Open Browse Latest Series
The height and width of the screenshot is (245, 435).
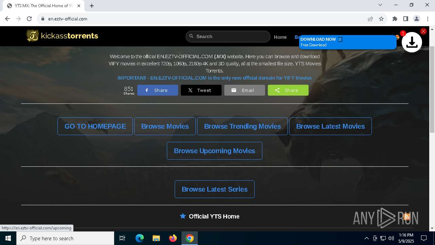tap(214, 189)
